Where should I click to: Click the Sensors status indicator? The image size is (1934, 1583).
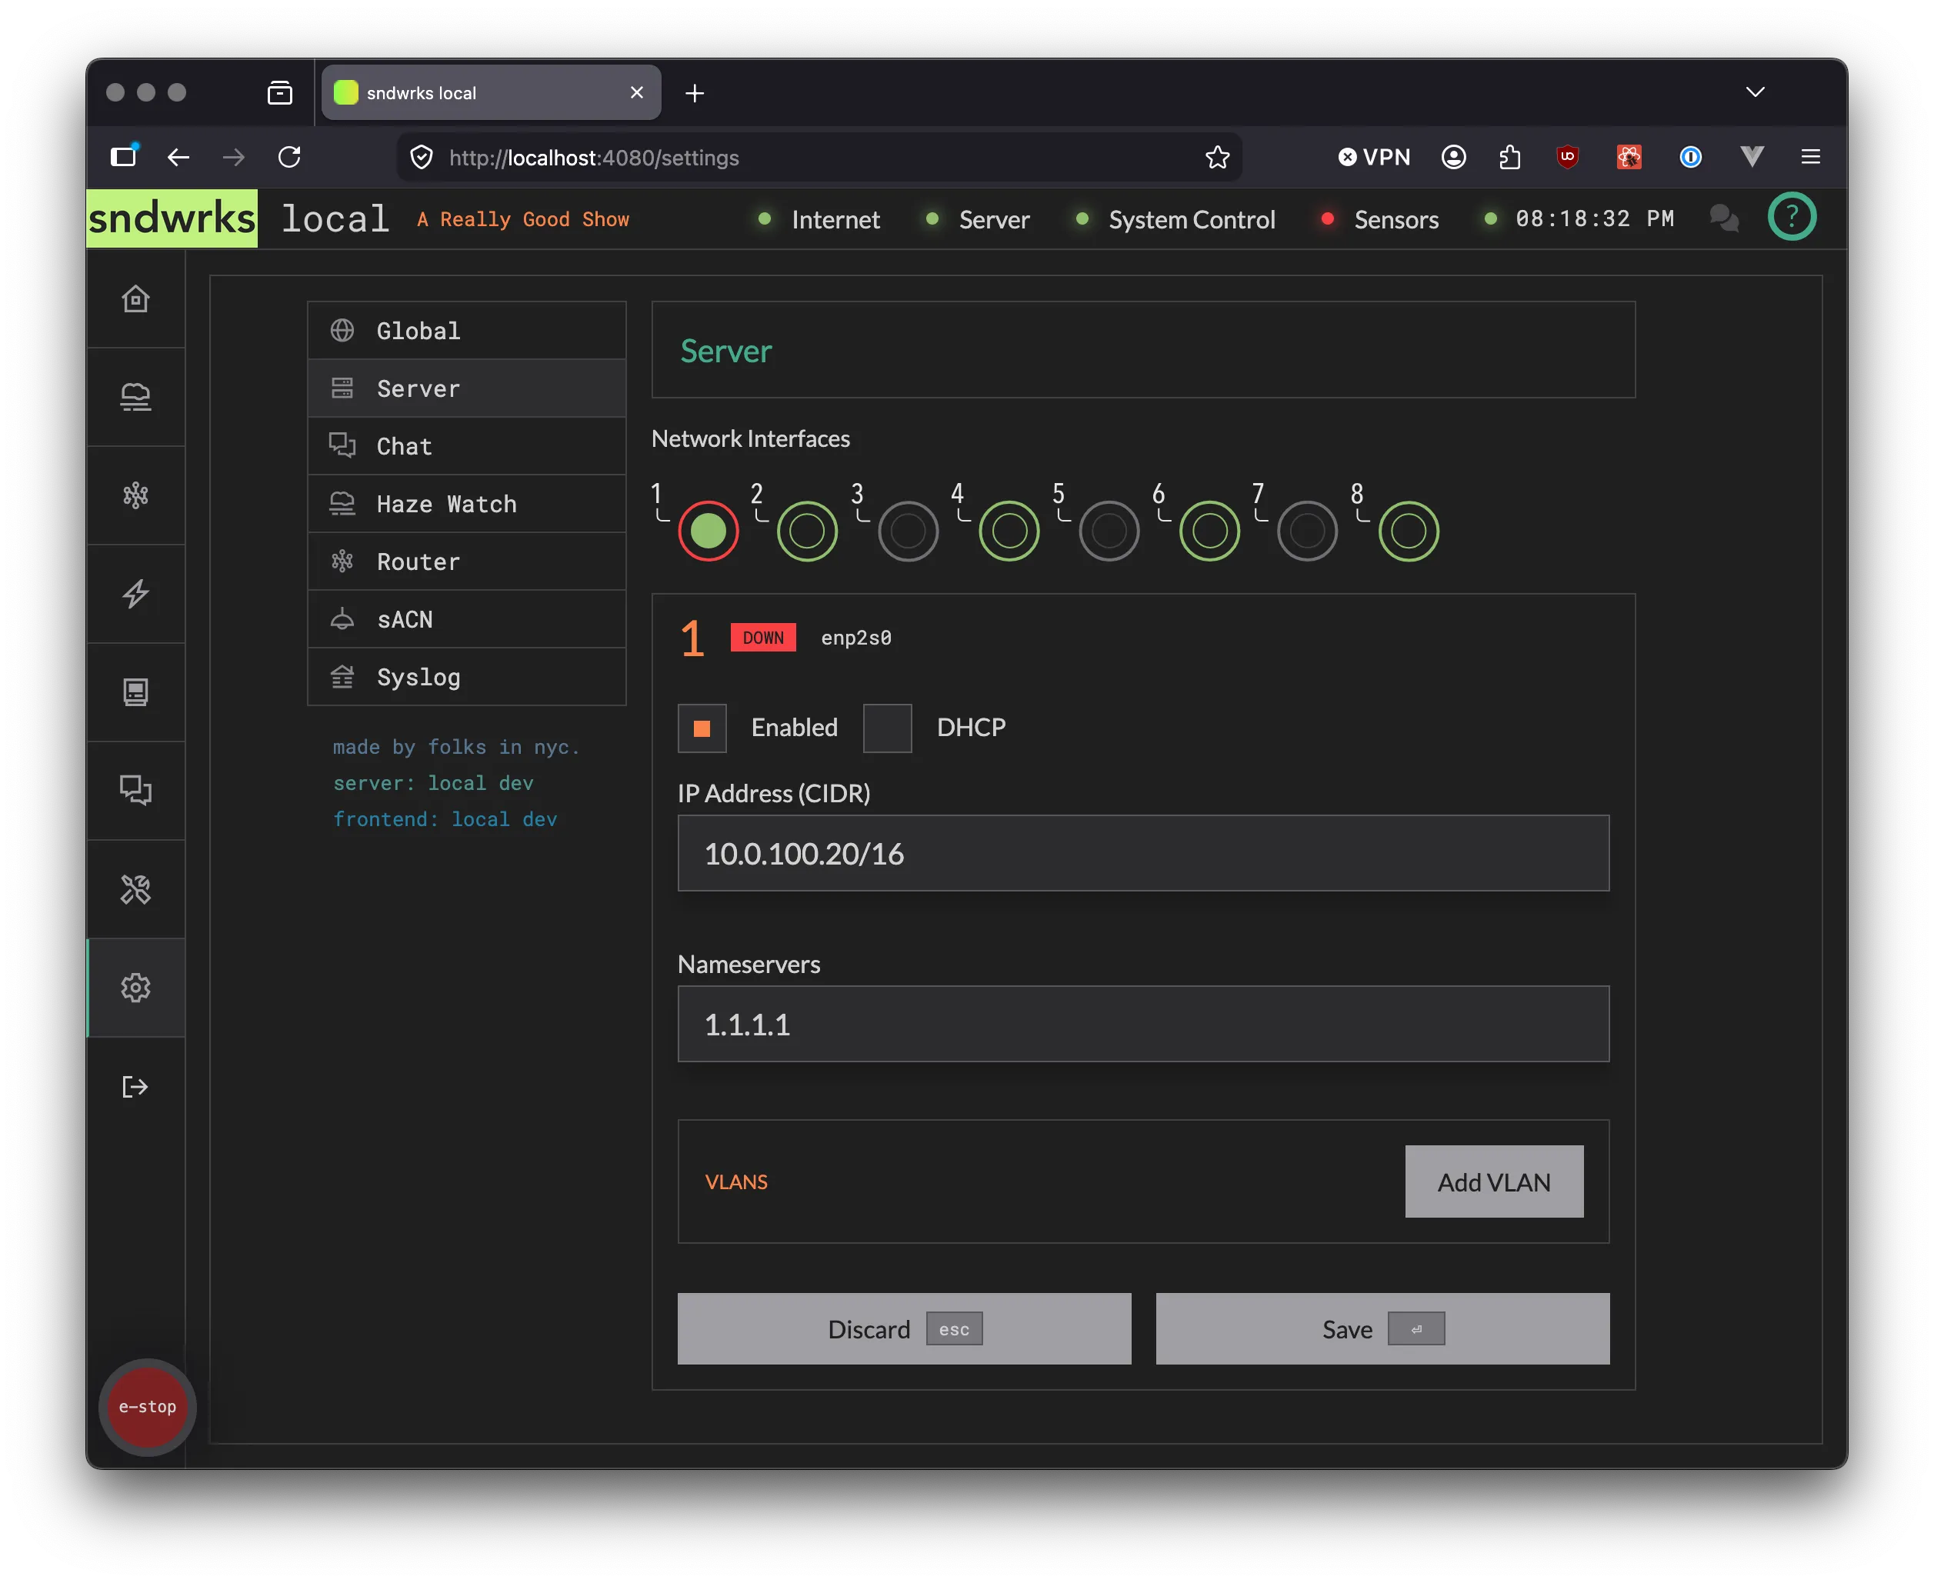[1379, 220]
